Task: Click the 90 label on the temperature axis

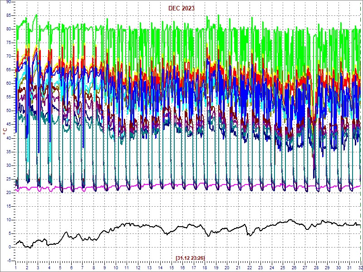Action: 9,2
